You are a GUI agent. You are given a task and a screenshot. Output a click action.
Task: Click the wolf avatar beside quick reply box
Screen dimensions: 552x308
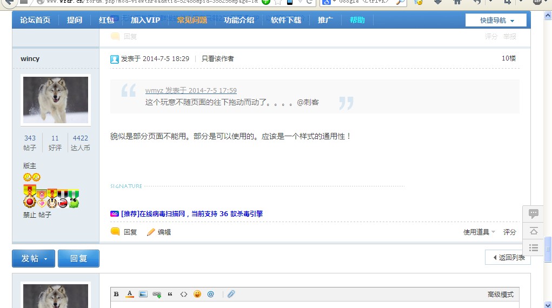pos(56,295)
